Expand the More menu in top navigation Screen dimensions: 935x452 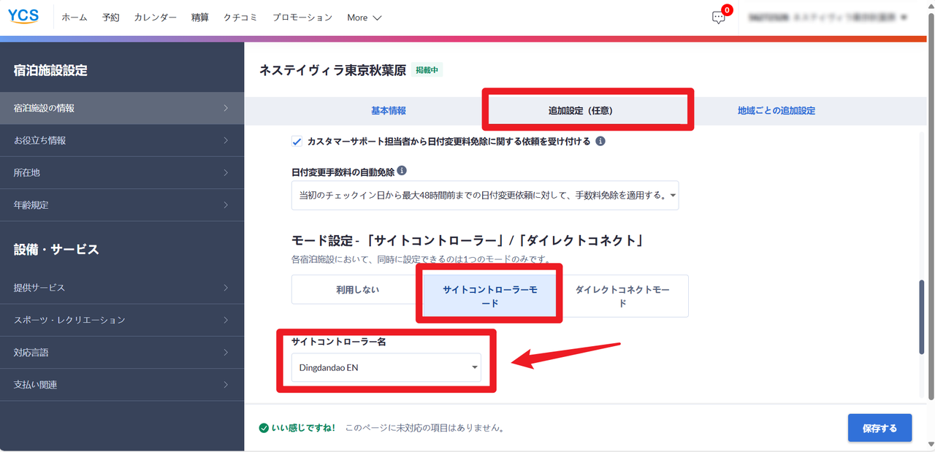click(x=364, y=18)
